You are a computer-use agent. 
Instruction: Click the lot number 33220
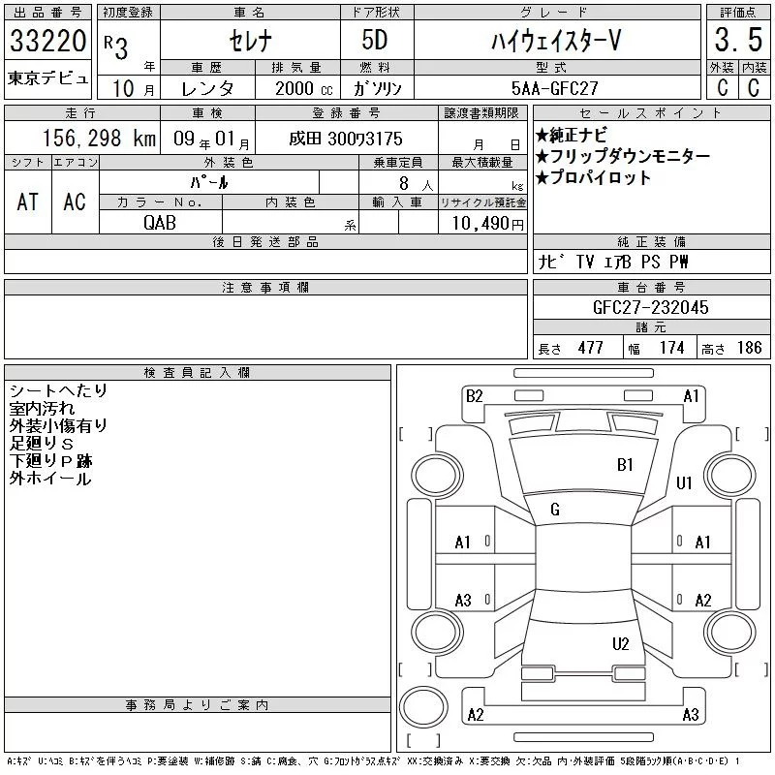pyautogui.click(x=47, y=41)
